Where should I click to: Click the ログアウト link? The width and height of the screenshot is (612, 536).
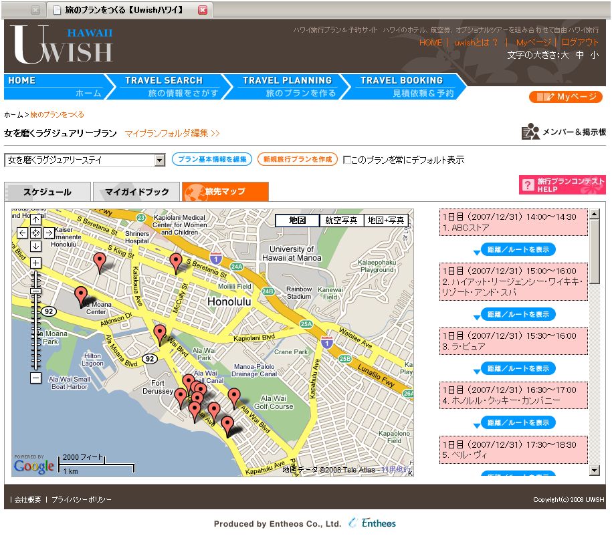click(x=580, y=43)
